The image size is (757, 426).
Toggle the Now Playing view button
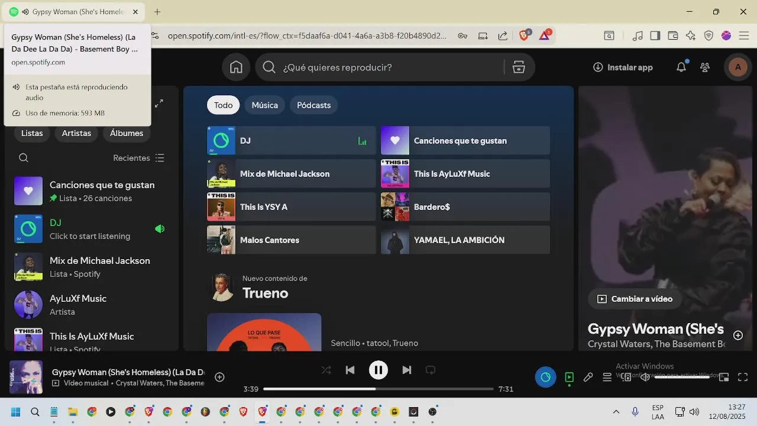click(569, 377)
